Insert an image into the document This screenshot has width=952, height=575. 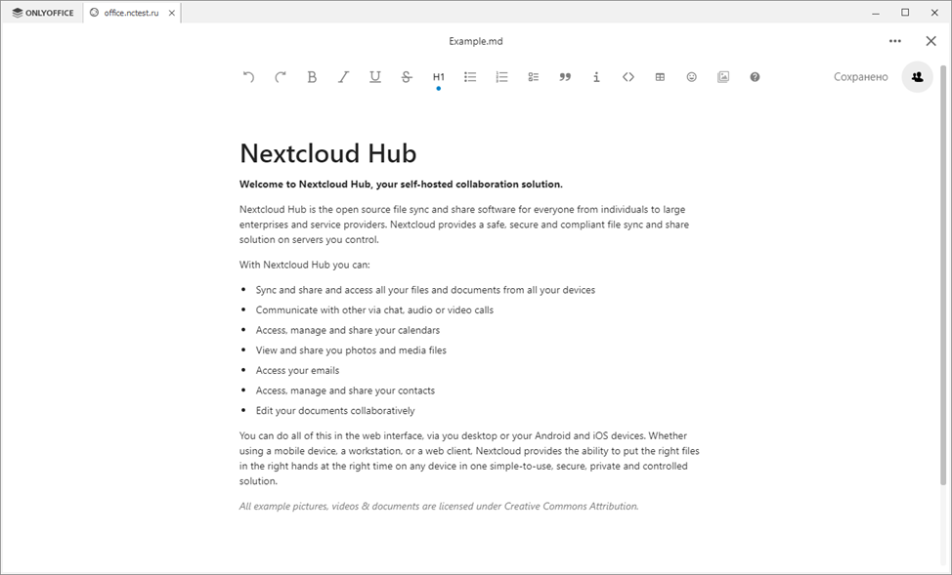pyautogui.click(x=723, y=77)
